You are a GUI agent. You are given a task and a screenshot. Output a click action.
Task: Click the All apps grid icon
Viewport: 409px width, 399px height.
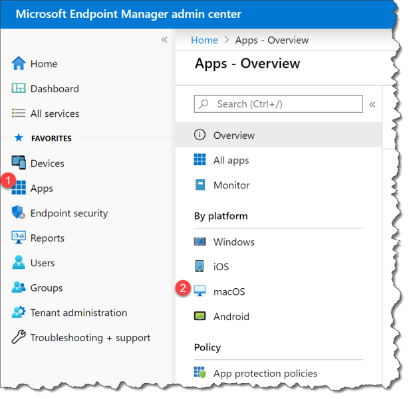coord(200,159)
